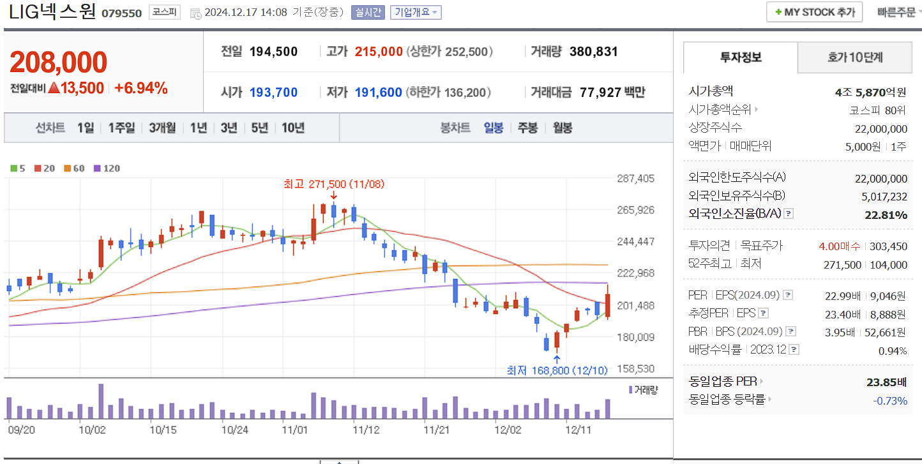Click the plus icon in MY STOCK 추가
The width and height of the screenshot is (922, 464).
point(778,11)
